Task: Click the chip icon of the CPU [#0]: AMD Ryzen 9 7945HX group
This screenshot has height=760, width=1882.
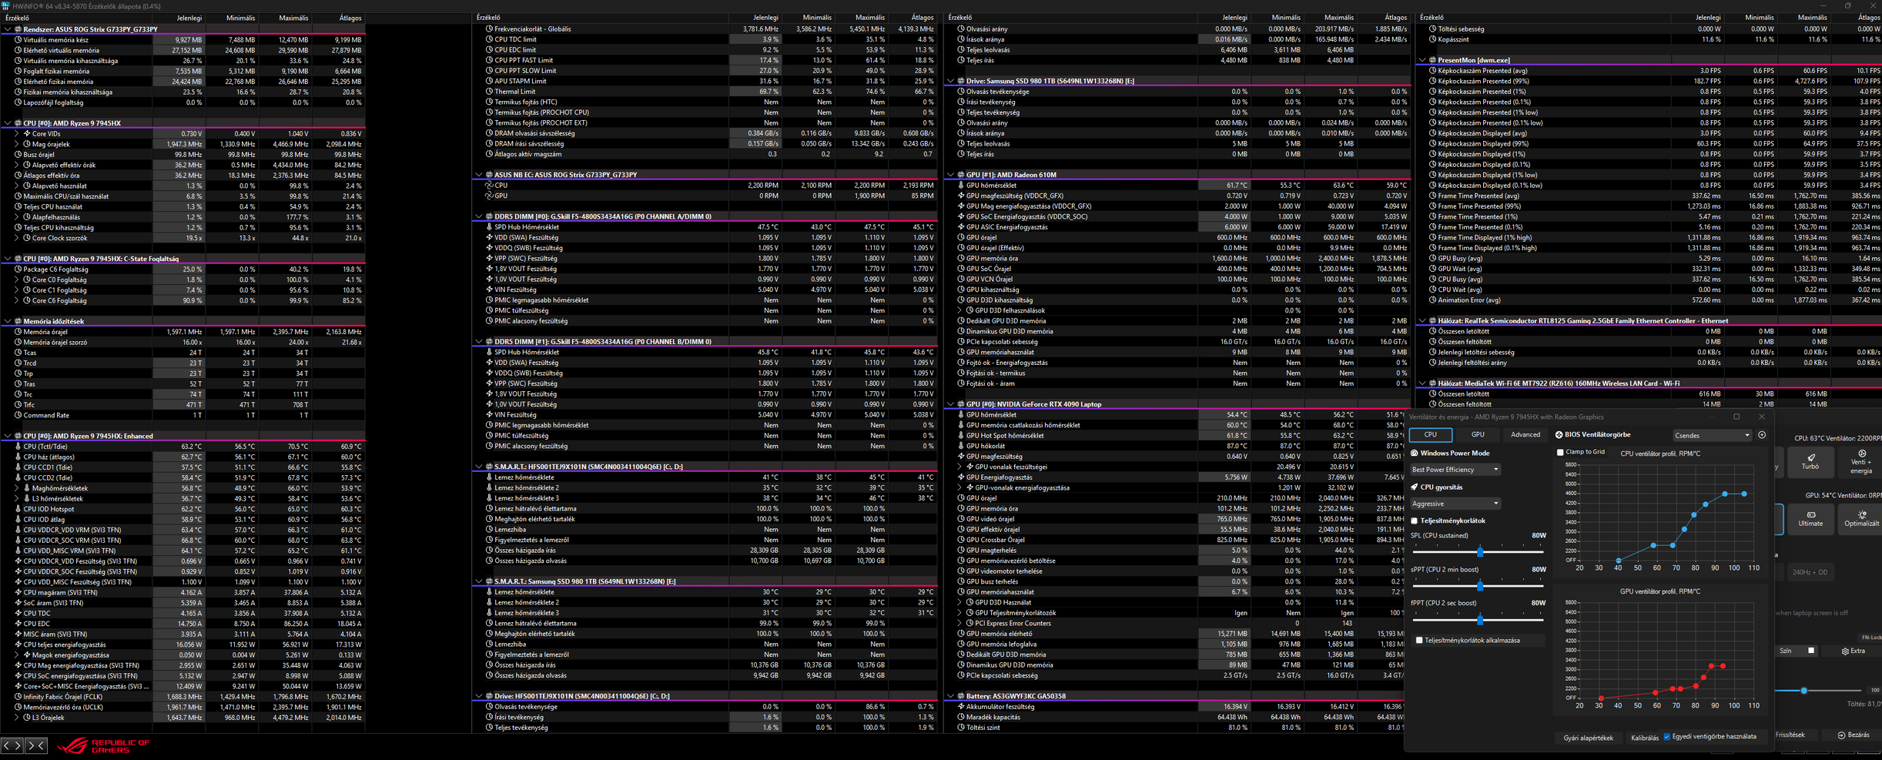Action: coord(18,123)
